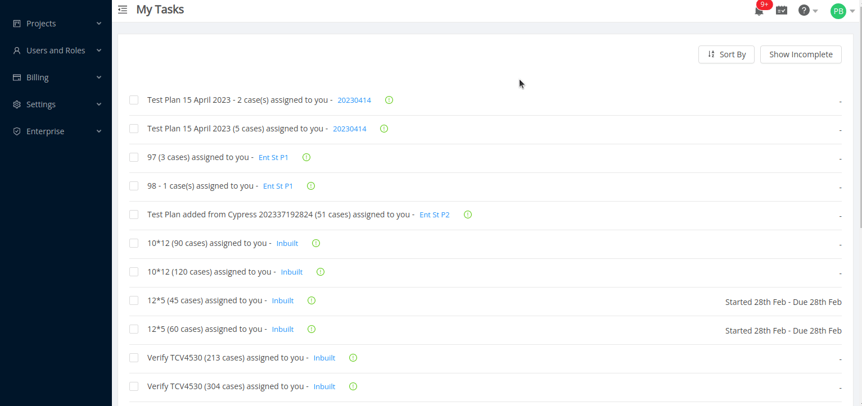Expand the Enterprise menu chevron
This screenshot has height=406, width=862.
(x=99, y=131)
